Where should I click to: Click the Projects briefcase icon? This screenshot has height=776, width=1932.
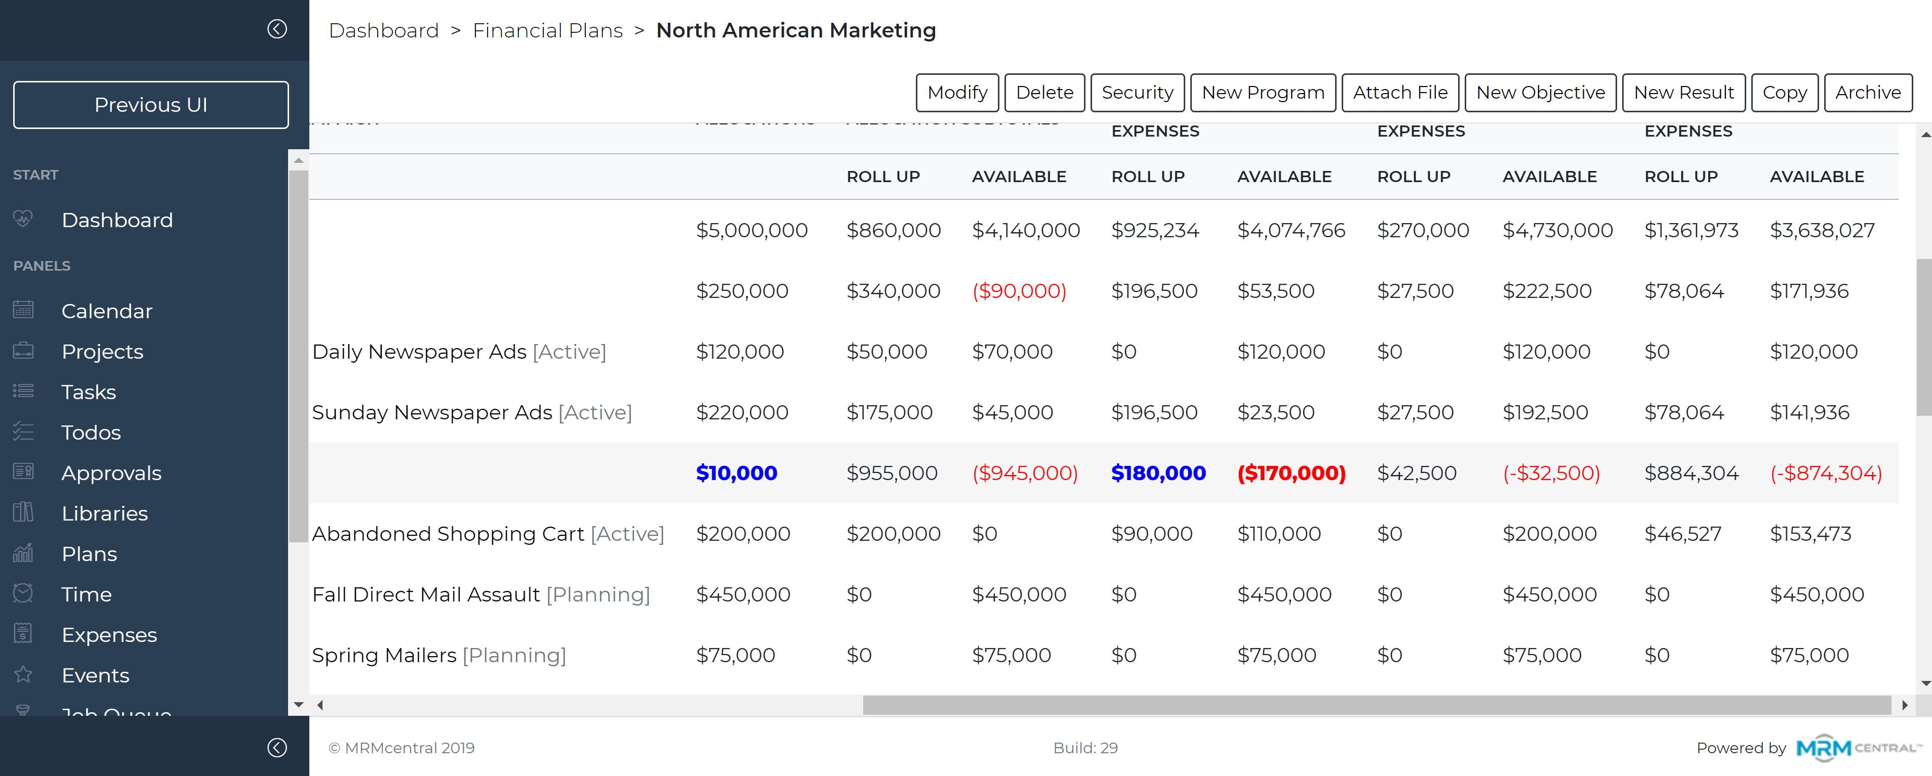click(x=23, y=351)
